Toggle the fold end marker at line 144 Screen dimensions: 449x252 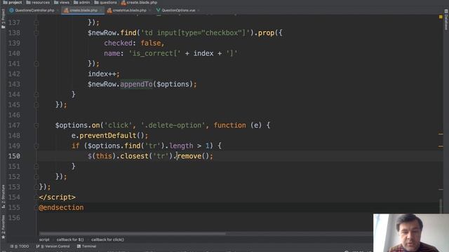tap(36, 94)
